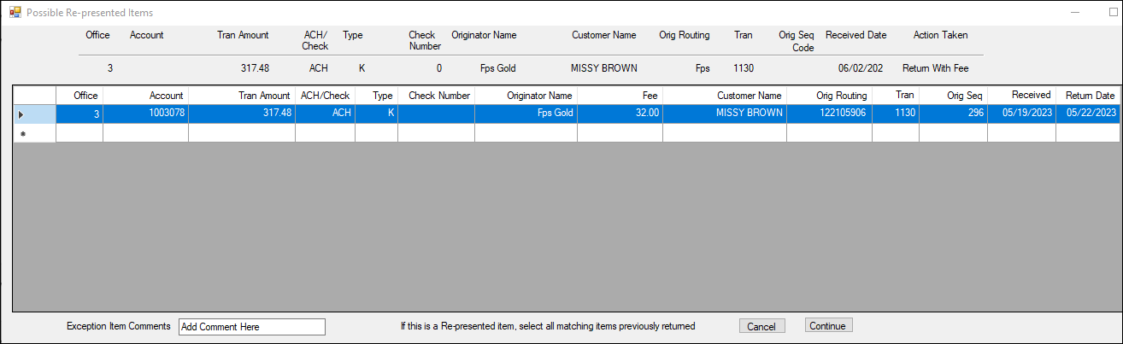This screenshot has width=1123, height=344.
Task: Click the summary received date 06/02/202
Action: (861, 67)
